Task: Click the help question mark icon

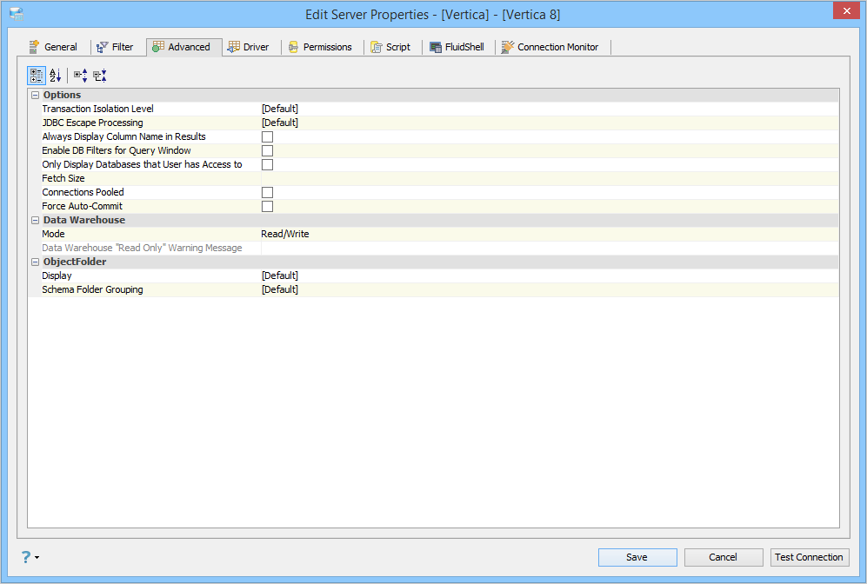Action: pyautogui.click(x=26, y=557)
